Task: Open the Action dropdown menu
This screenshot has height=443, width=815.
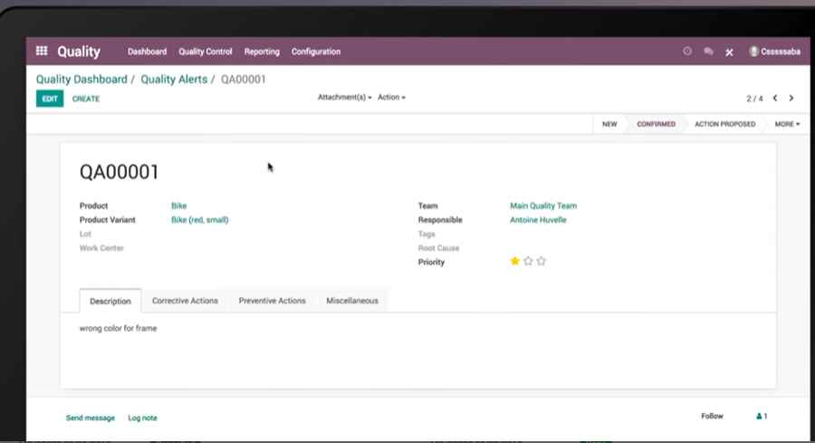Action: (391, 97)
